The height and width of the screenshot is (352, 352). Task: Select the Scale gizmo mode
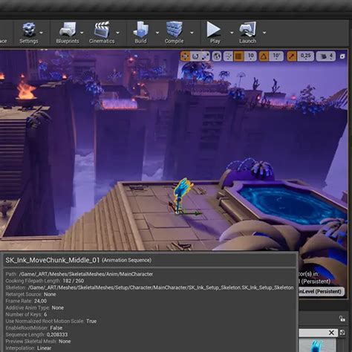pos(205,56)
